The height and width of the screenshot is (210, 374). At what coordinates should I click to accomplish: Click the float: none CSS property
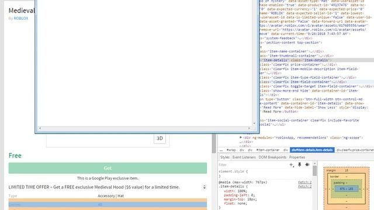[236, 204]
